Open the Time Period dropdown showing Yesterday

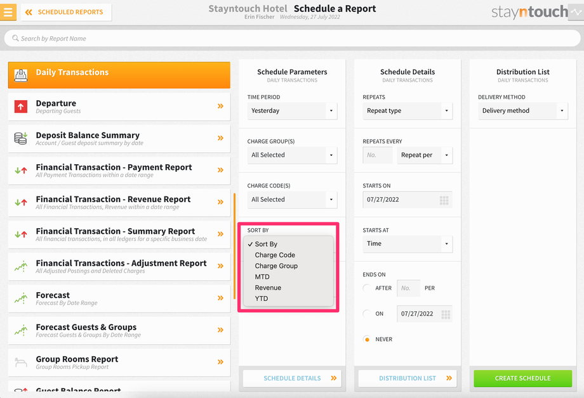tap(293, 111)
